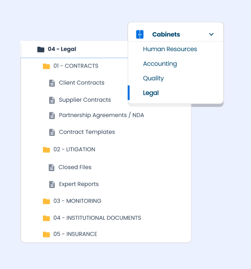Click the blue Cabinets icon
251x269 pixels.
(x=140, y=34)
